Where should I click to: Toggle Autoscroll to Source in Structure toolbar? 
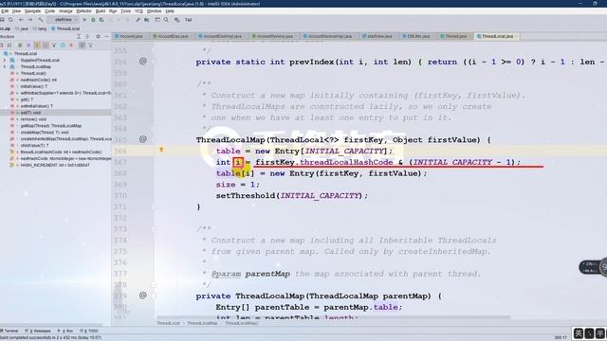click(x=83, y=45)
